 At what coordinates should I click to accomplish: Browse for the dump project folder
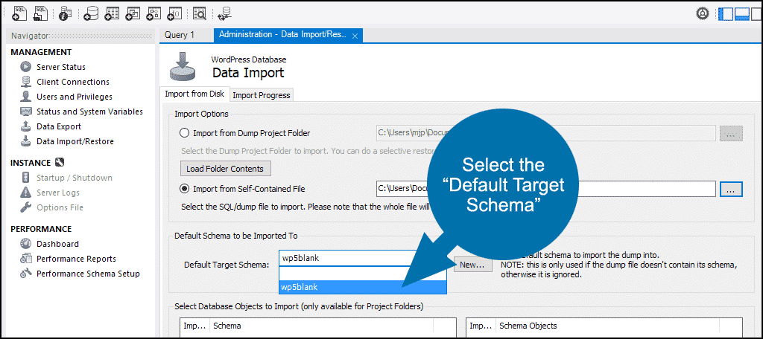tap(732, 133)
